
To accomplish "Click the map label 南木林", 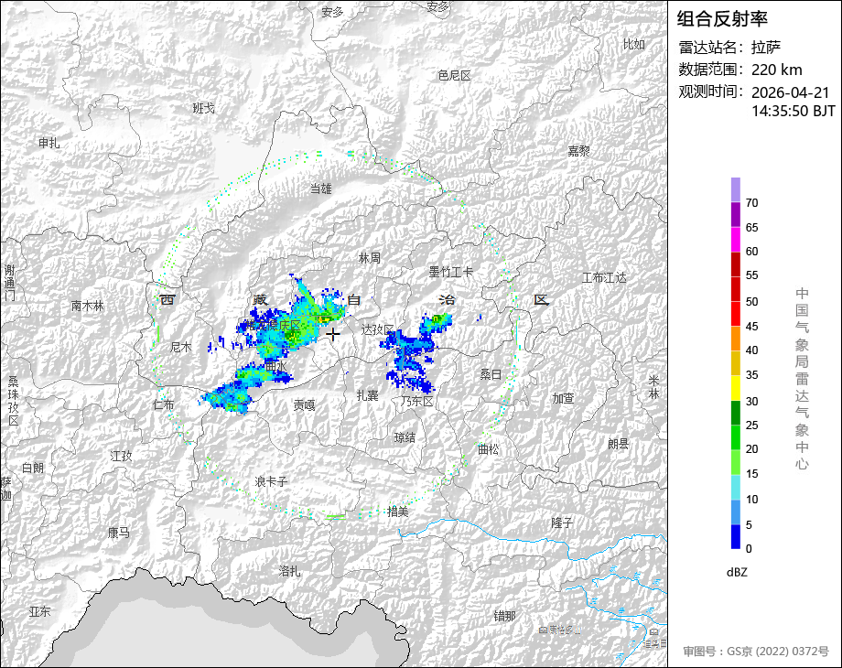I will point(88,306).
